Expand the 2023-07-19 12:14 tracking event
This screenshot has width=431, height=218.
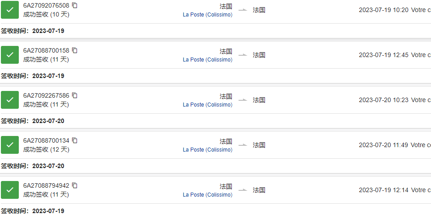395,190
